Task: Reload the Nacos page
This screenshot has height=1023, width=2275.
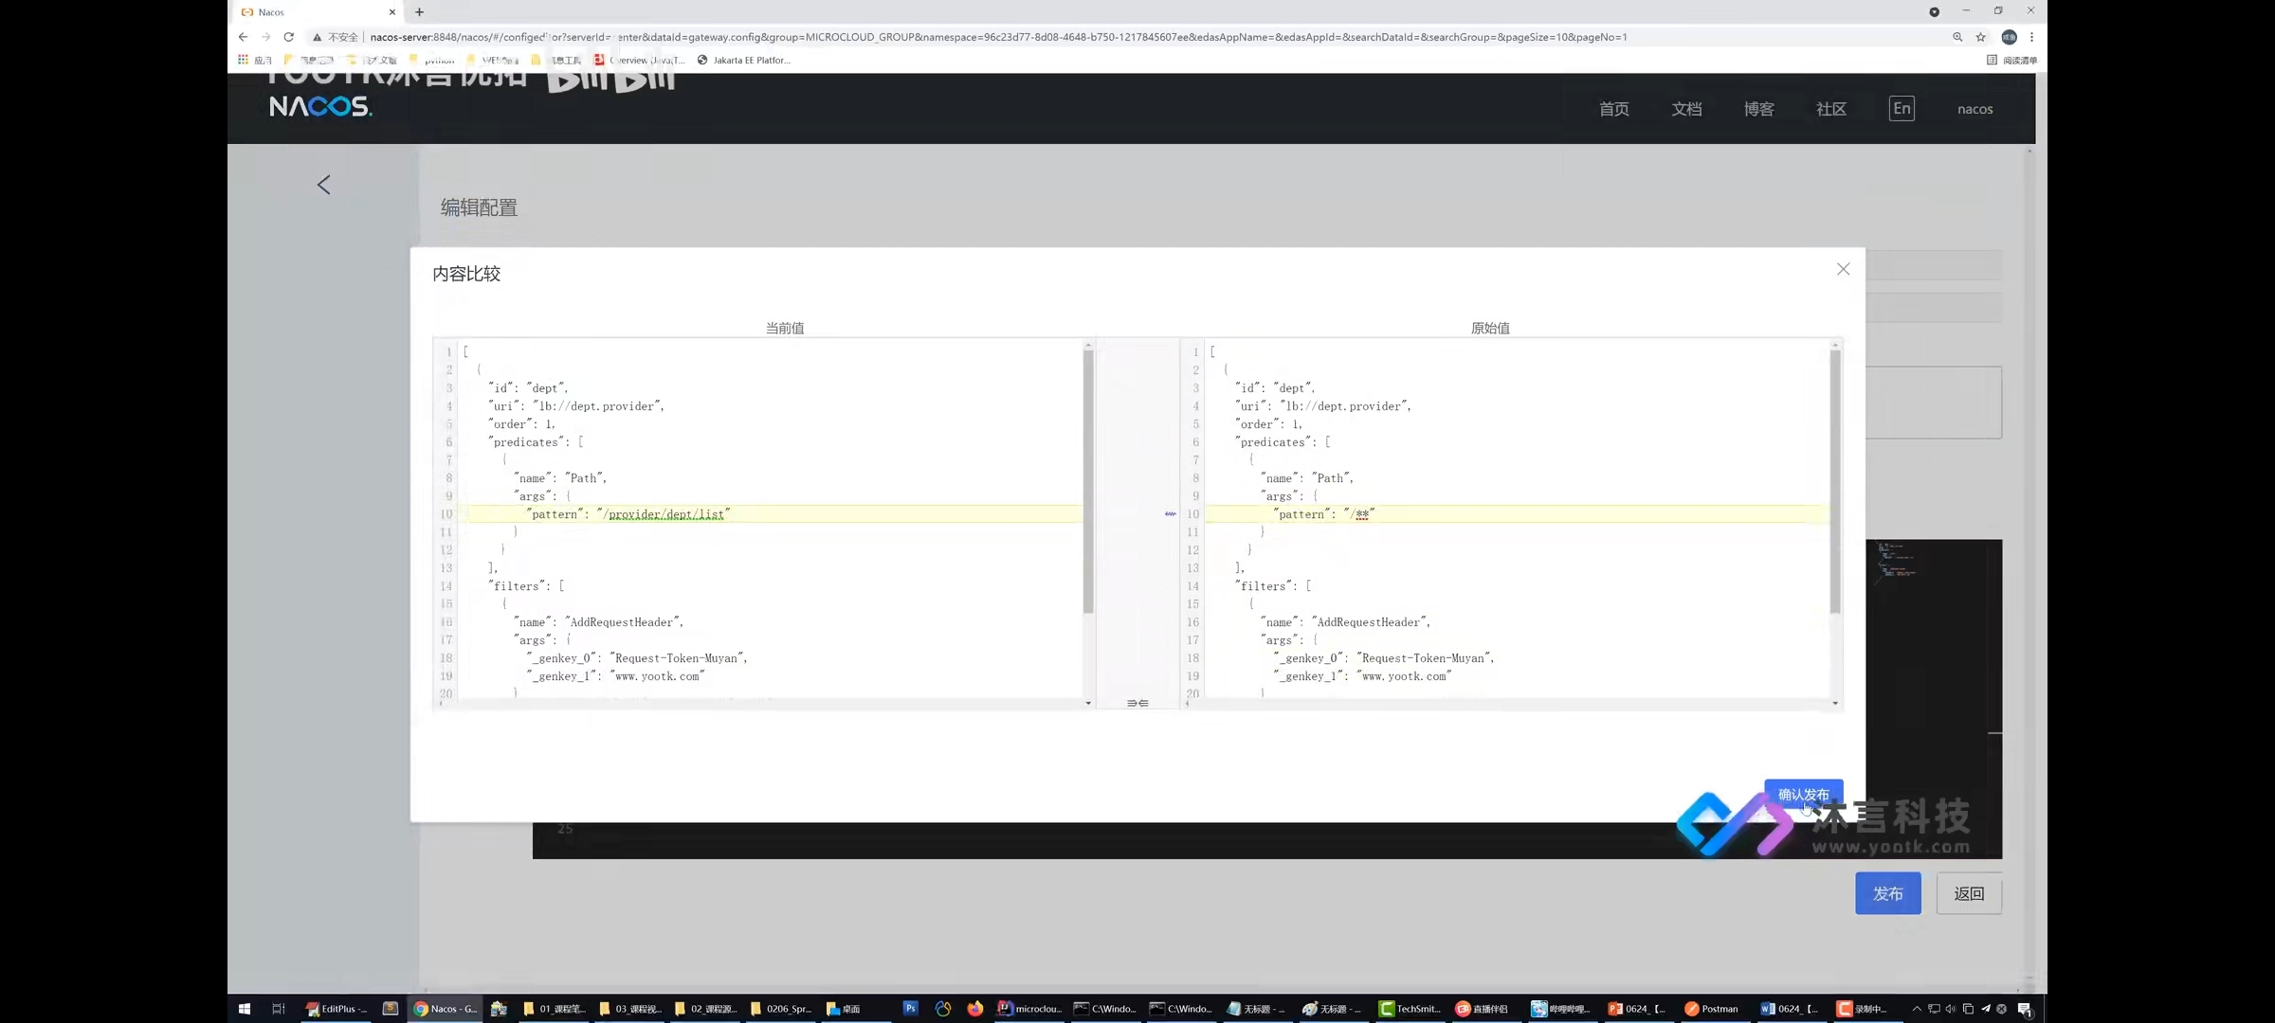Action: point(289,37)
